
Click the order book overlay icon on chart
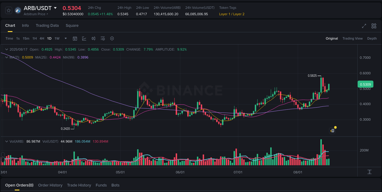tap(332, 130)
